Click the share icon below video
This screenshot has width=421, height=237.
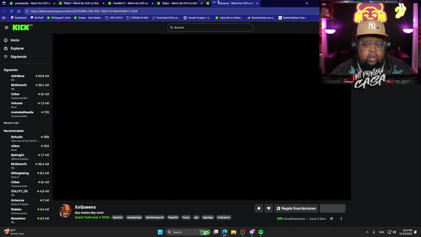pos(331,219)
